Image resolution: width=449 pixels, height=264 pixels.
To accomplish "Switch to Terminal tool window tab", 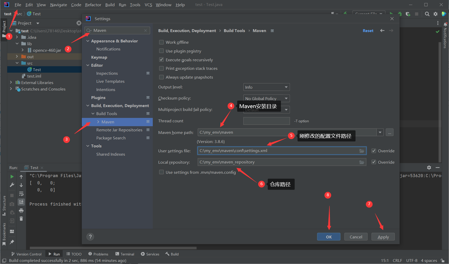I will [x=125, y=254].
